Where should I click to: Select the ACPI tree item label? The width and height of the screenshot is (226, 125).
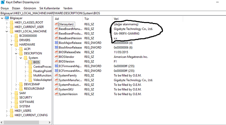click(27, 49)
